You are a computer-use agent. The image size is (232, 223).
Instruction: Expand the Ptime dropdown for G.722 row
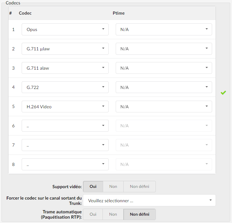[164, 87]
